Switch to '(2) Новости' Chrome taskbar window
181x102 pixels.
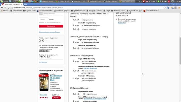(63, 1)
